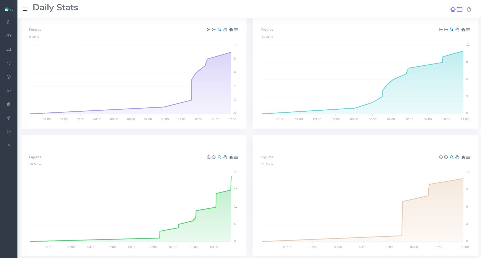The height and width of the screenshot is (258, 481).
Task: Go to home via the header house icon
Action: click(453, 9)
